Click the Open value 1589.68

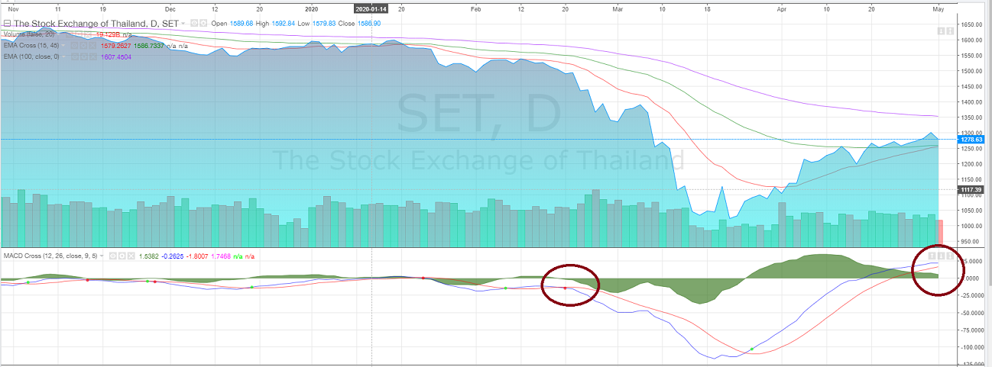[242, 23]
